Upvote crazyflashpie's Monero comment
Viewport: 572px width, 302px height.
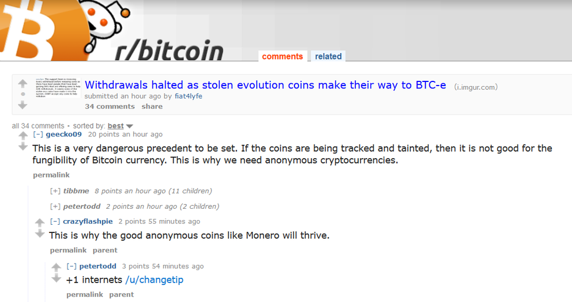39,222
